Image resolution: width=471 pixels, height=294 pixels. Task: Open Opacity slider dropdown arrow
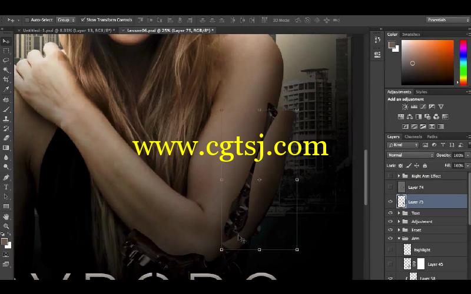click(467, 155)
